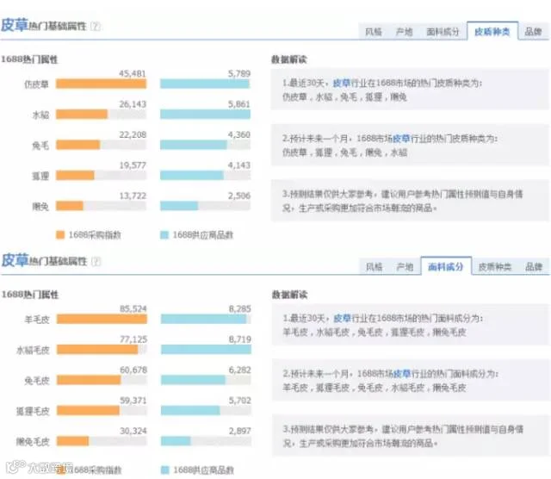Click blue 皮草 link in second upper data note

pyautogui.click(x=401, y=139)
